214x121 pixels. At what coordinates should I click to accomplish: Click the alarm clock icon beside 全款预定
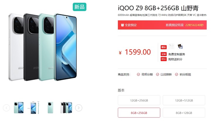click(123, 25)
